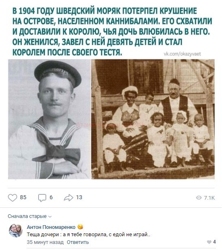The image size is (222, 250).
Task: Open commenter's avatar photo
Action: (16, 231)
